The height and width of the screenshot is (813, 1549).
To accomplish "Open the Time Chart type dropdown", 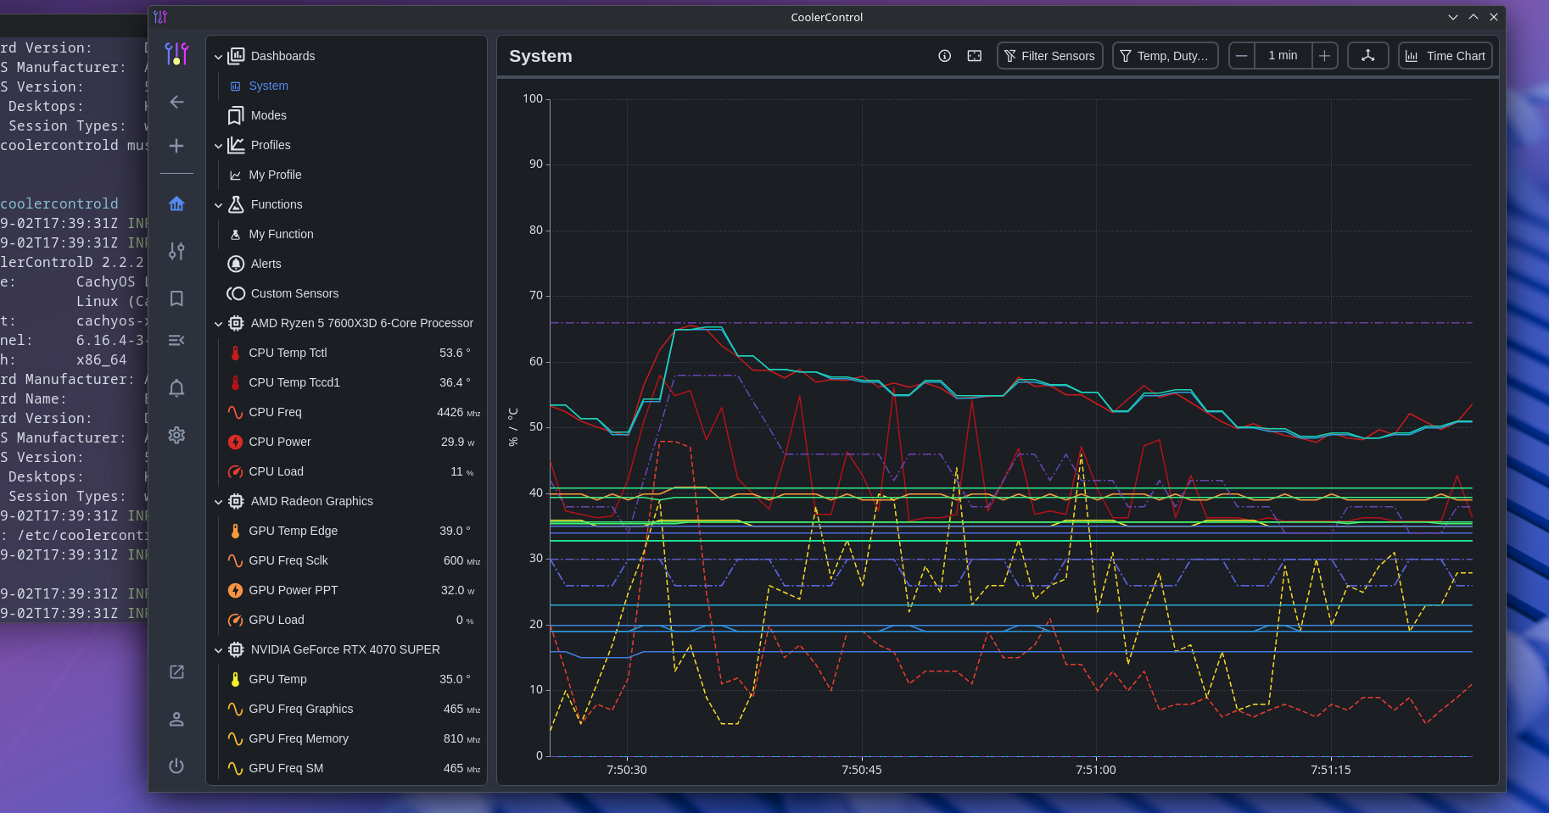I will [x=1445, y=56].
